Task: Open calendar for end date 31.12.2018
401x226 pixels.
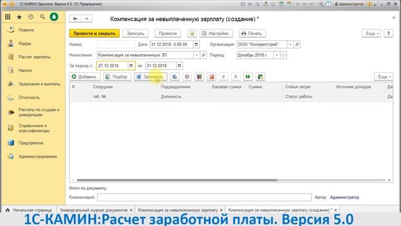Action: 179,66
